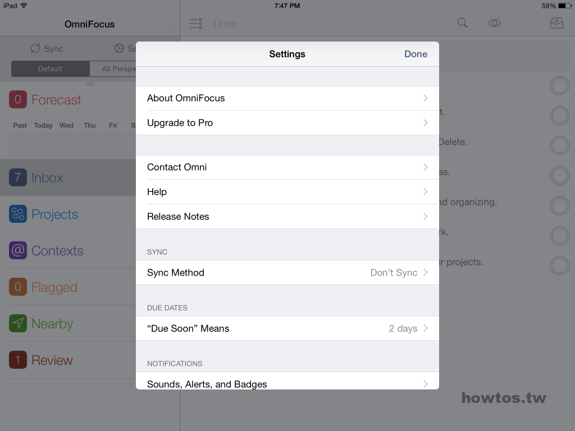This screenshot has width=575, height=431.
Task: Click the Sync circular-arrows icon
Action: [35, 48]
